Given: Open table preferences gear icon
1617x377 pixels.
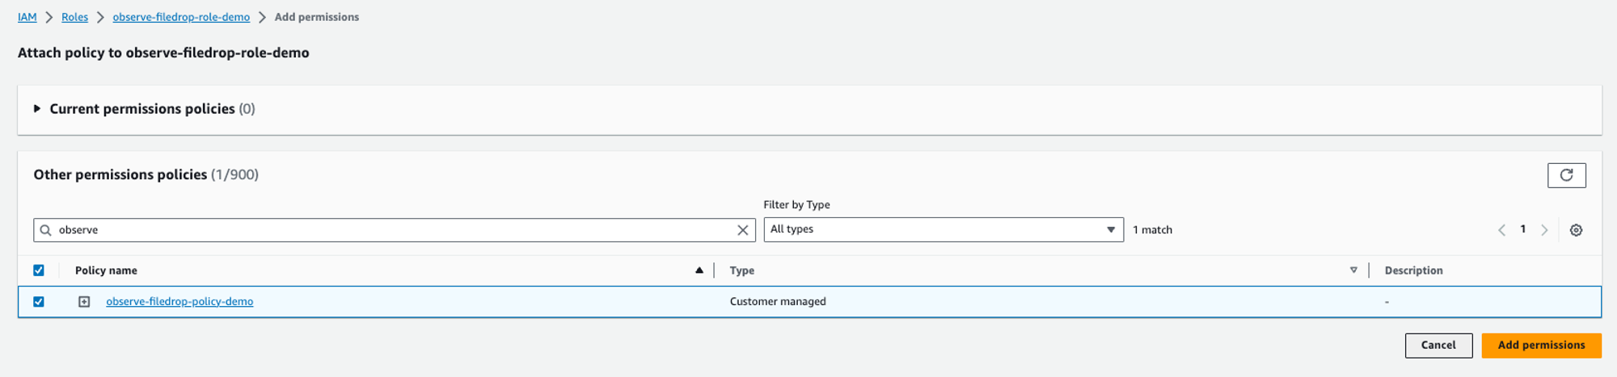Looking at the screenshot, I should pos(1576,230).
